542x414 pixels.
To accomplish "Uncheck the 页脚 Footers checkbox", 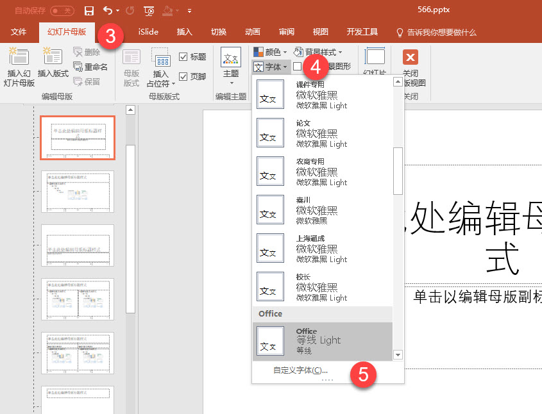I will coord(183,76).
